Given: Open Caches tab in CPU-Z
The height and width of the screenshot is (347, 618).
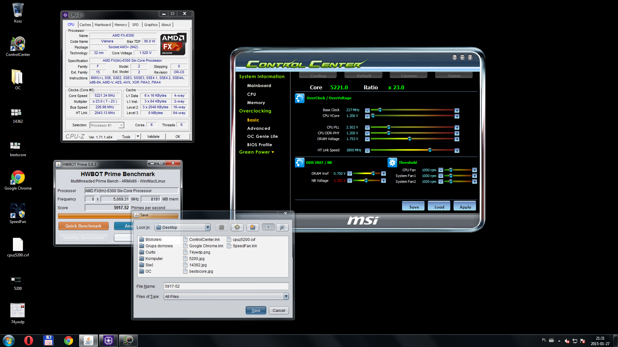Looking at the screenshot, I should [x=85, y=25].
